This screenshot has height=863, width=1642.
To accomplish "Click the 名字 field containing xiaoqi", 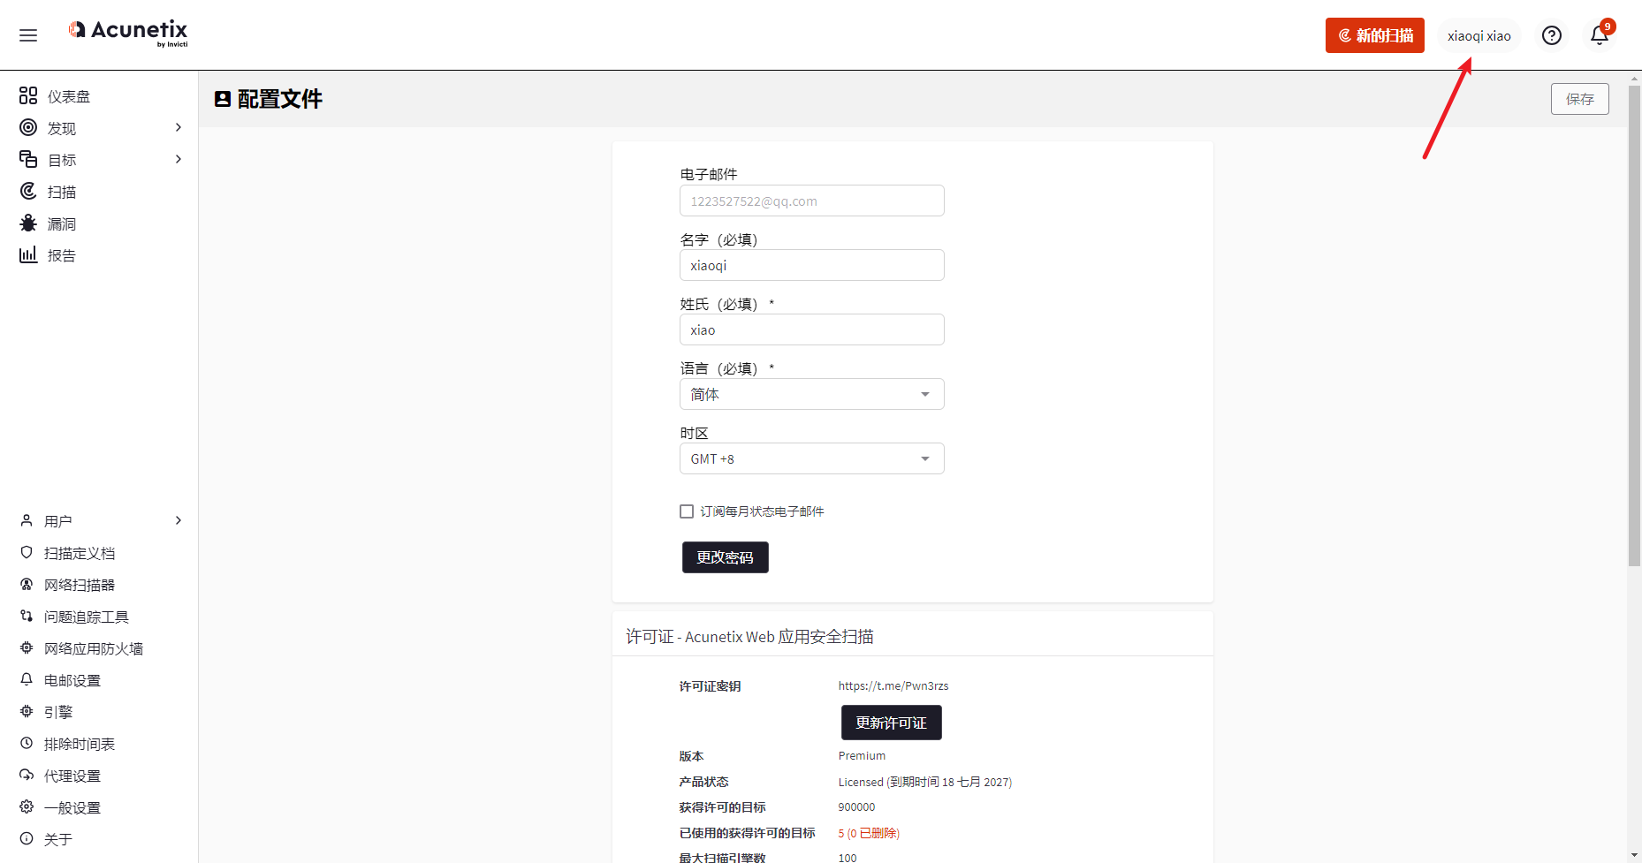I will click(811, 265).
